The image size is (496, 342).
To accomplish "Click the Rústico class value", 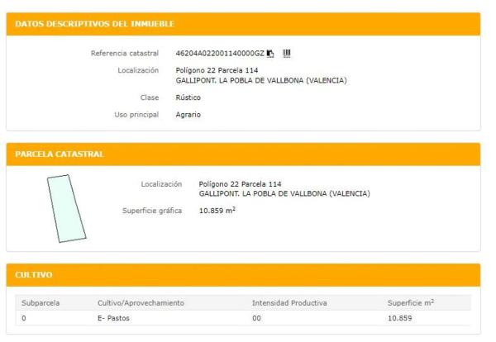I will click(x=189, y=97).
